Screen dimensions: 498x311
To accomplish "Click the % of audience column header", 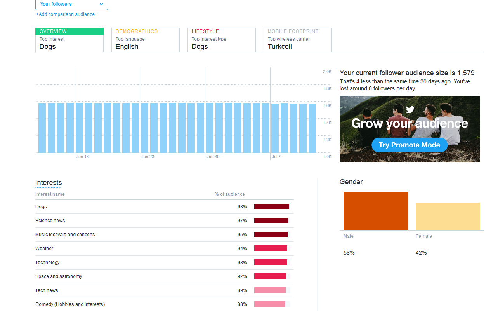I will (230, 194).
